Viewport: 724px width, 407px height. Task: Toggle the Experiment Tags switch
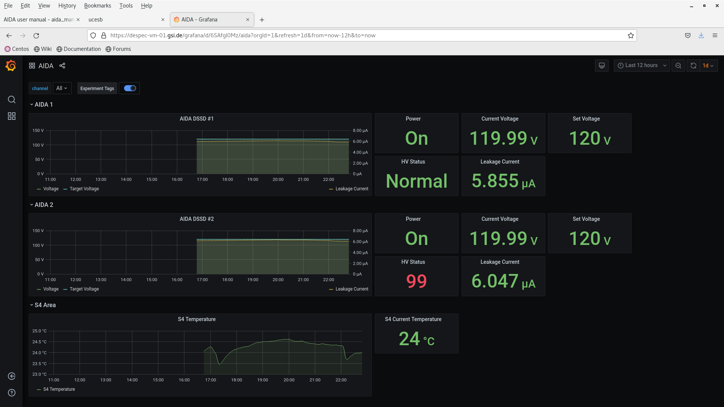click(x=130, y=88)
